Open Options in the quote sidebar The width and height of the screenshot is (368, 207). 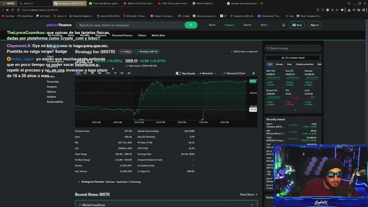click(x=51, y=92)
